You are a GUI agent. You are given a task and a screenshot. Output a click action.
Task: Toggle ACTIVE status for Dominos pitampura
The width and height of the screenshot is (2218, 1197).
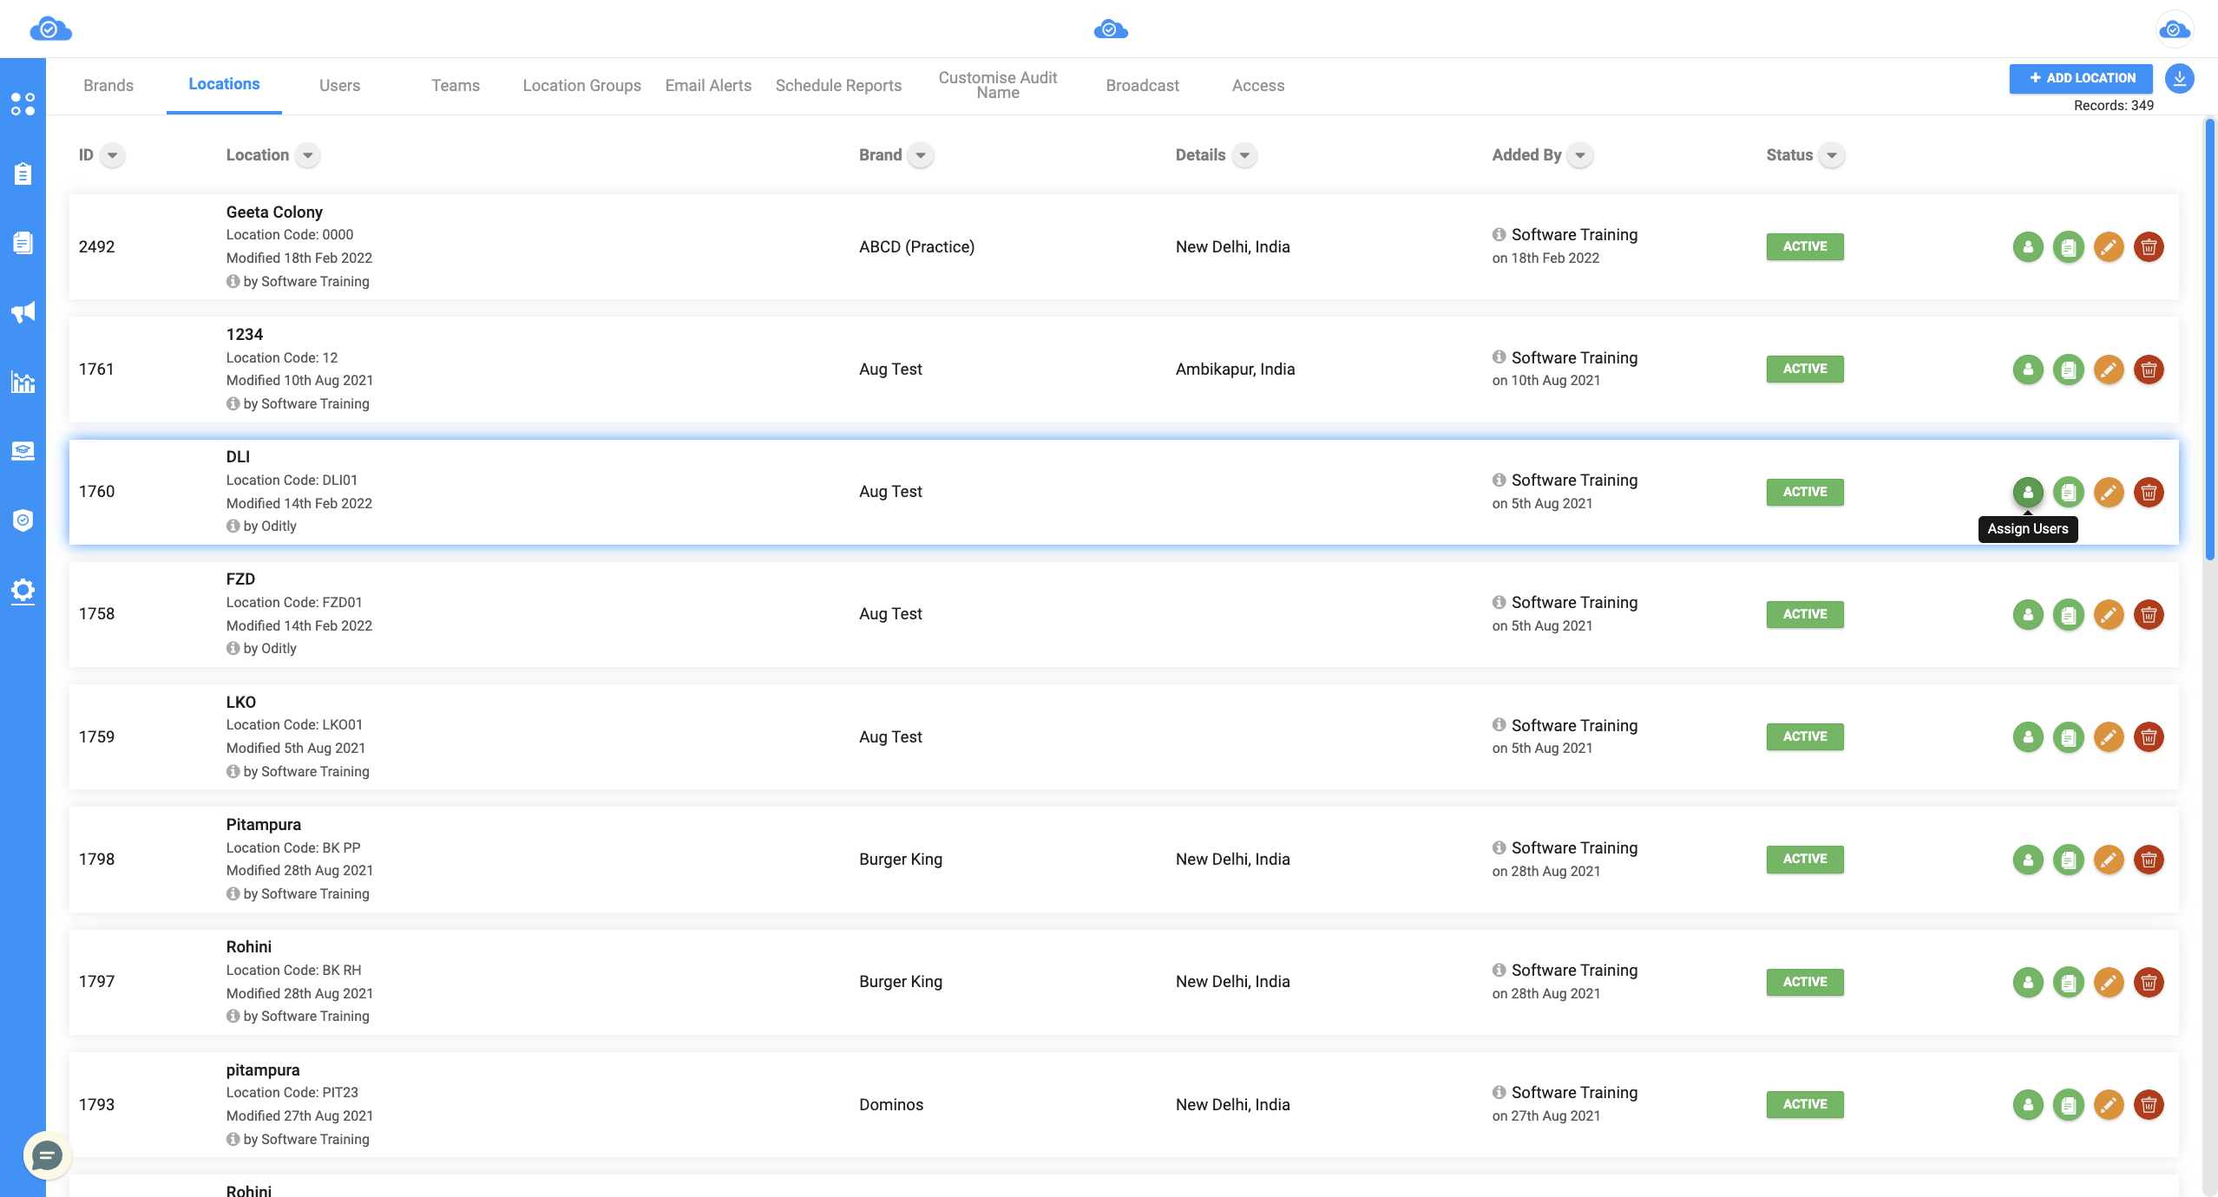pos(1805,1104)
